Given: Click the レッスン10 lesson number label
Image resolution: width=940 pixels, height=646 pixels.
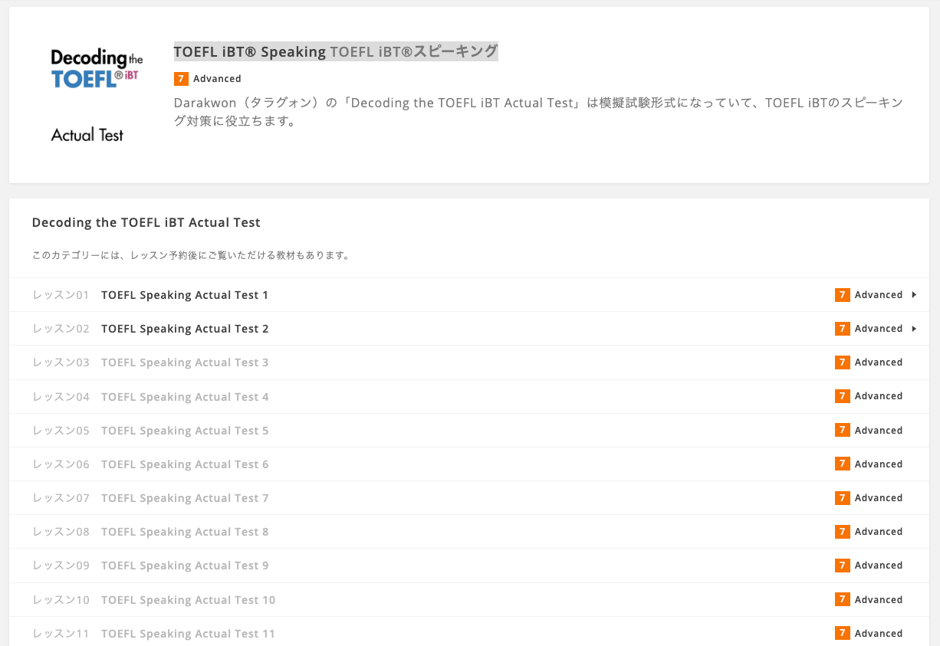Looking at the screenshot, I should pos(61,600).
